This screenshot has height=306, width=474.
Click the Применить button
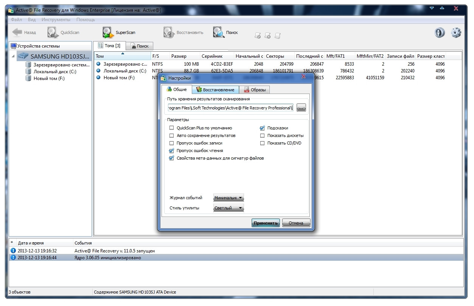coord(266,223)
